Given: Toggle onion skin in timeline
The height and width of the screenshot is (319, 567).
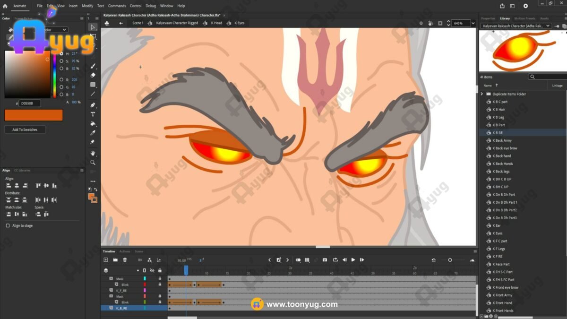Looking at the screenshot, I should click(x=298, y=260).
